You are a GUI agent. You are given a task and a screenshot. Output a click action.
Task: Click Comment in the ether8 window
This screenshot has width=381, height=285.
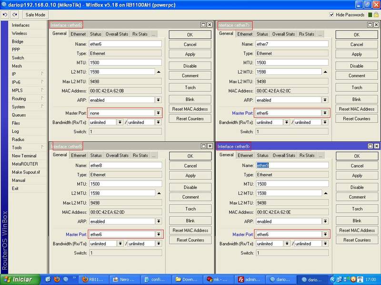[x=190, y=197]
